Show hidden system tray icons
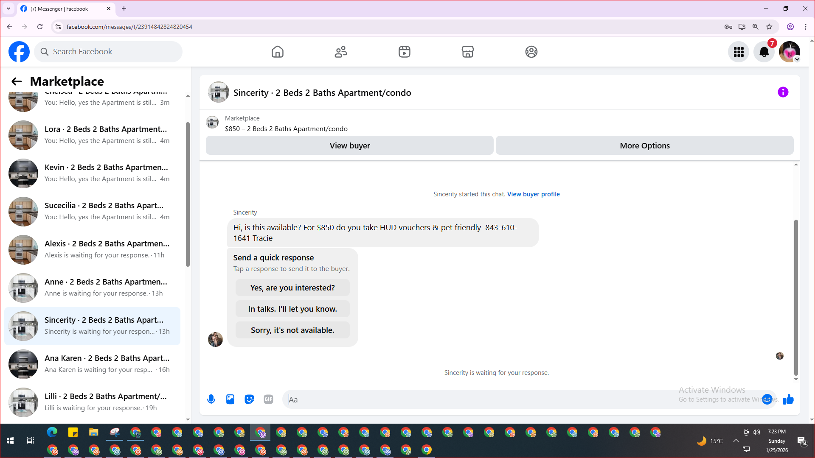 tap(736, 441)
